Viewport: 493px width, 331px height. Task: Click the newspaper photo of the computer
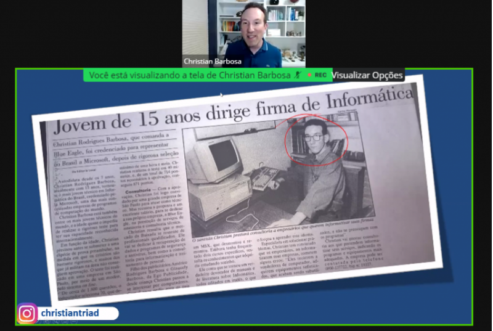coord(279,176)
